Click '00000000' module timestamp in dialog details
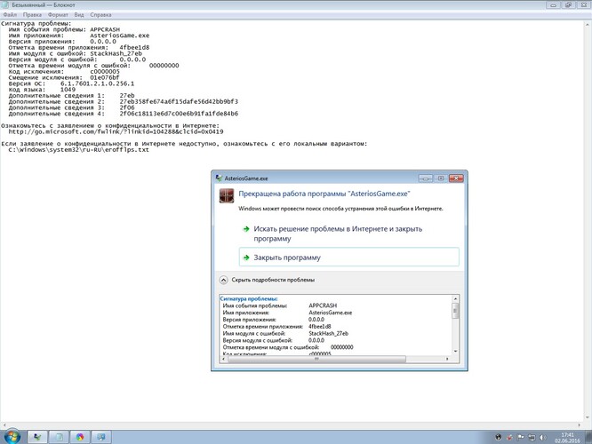Image resolution: width=592 pixels, height=444 pixels. point(342,347)
